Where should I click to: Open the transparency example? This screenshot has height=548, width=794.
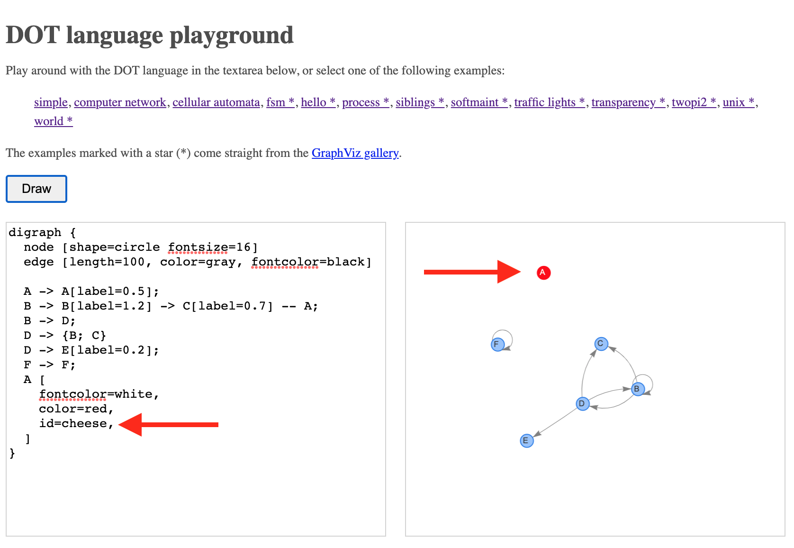(627, 102)
